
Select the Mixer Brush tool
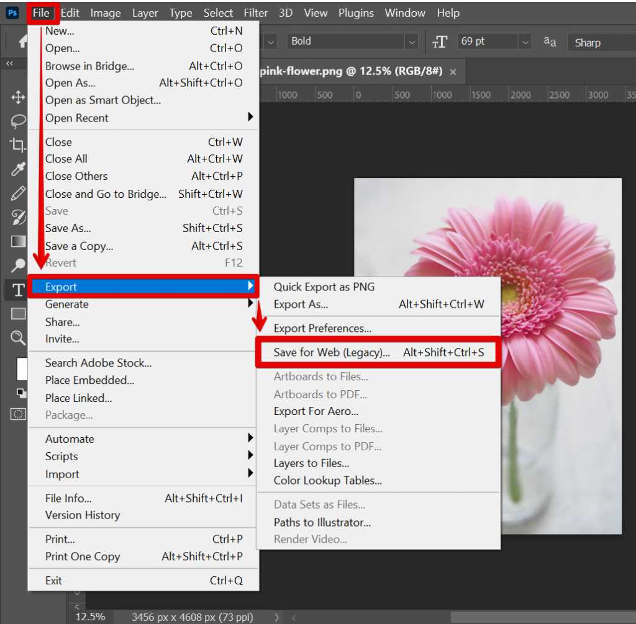pyautogui.click(x=17, y=217)
